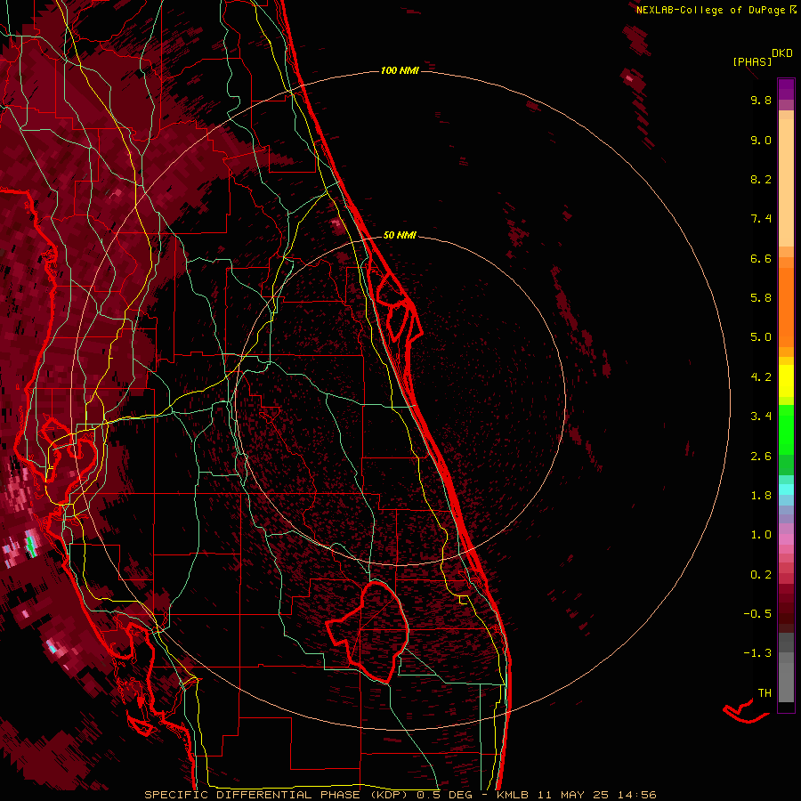Image resolution: width=801 pixels, height=801 pixels.
Task: Click the 9.0 scale value
Action: coord(761,140)
